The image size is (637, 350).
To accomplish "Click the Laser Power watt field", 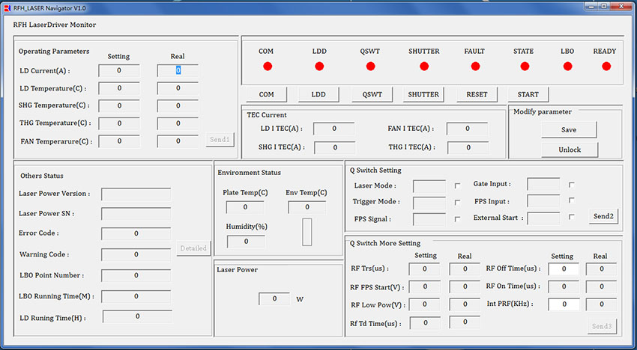I will pyautogui.click(x=274, y=299).
